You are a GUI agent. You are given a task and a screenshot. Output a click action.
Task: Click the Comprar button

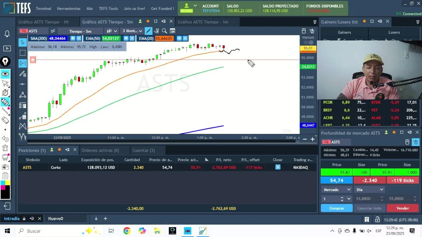[337, 208]
